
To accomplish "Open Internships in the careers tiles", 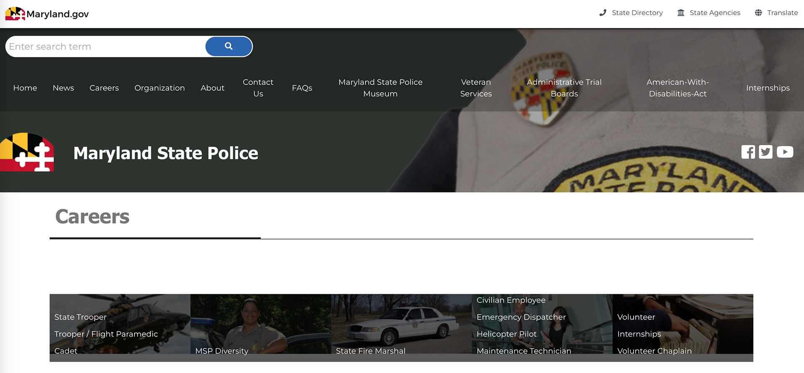I will tap(639, 334).
